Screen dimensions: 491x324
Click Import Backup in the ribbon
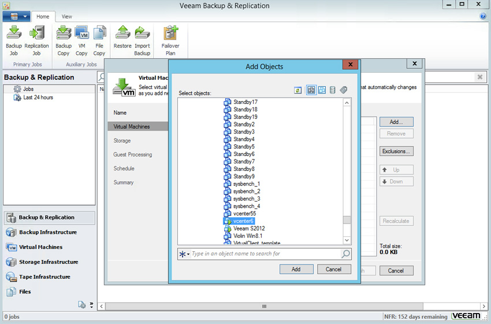click(142, 41)
